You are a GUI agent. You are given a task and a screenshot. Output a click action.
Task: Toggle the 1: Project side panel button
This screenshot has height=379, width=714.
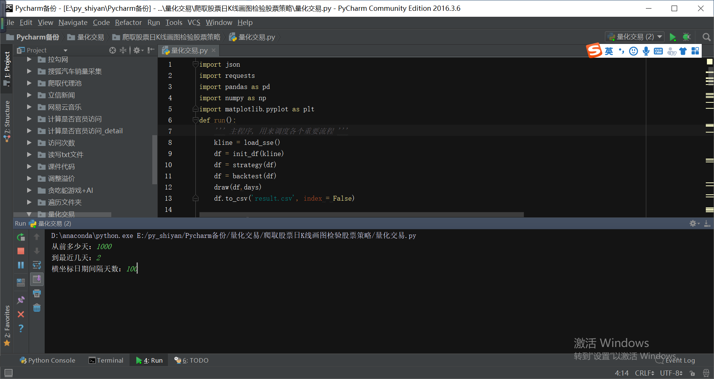pyautogui.click(x=7, y=69)
